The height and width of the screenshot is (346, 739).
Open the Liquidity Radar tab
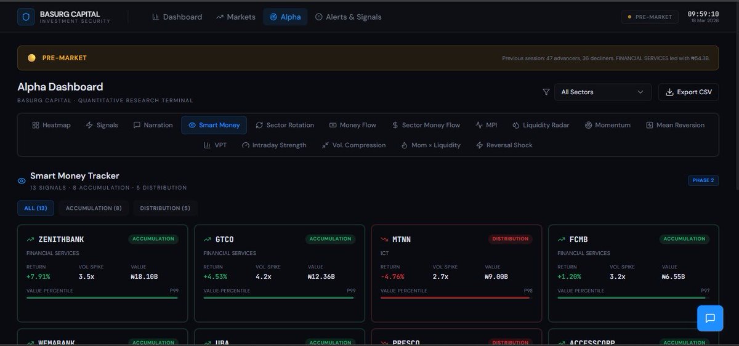coord(541,125)
